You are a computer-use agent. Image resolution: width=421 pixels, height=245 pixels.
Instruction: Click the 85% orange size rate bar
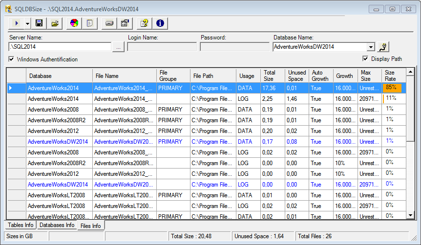coord(392,88)
